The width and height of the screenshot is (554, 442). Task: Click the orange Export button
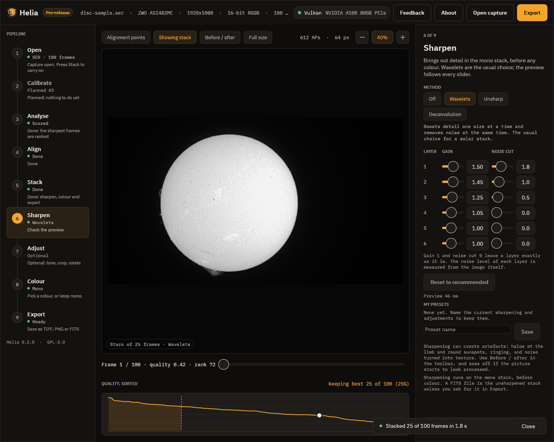point(532,13)
